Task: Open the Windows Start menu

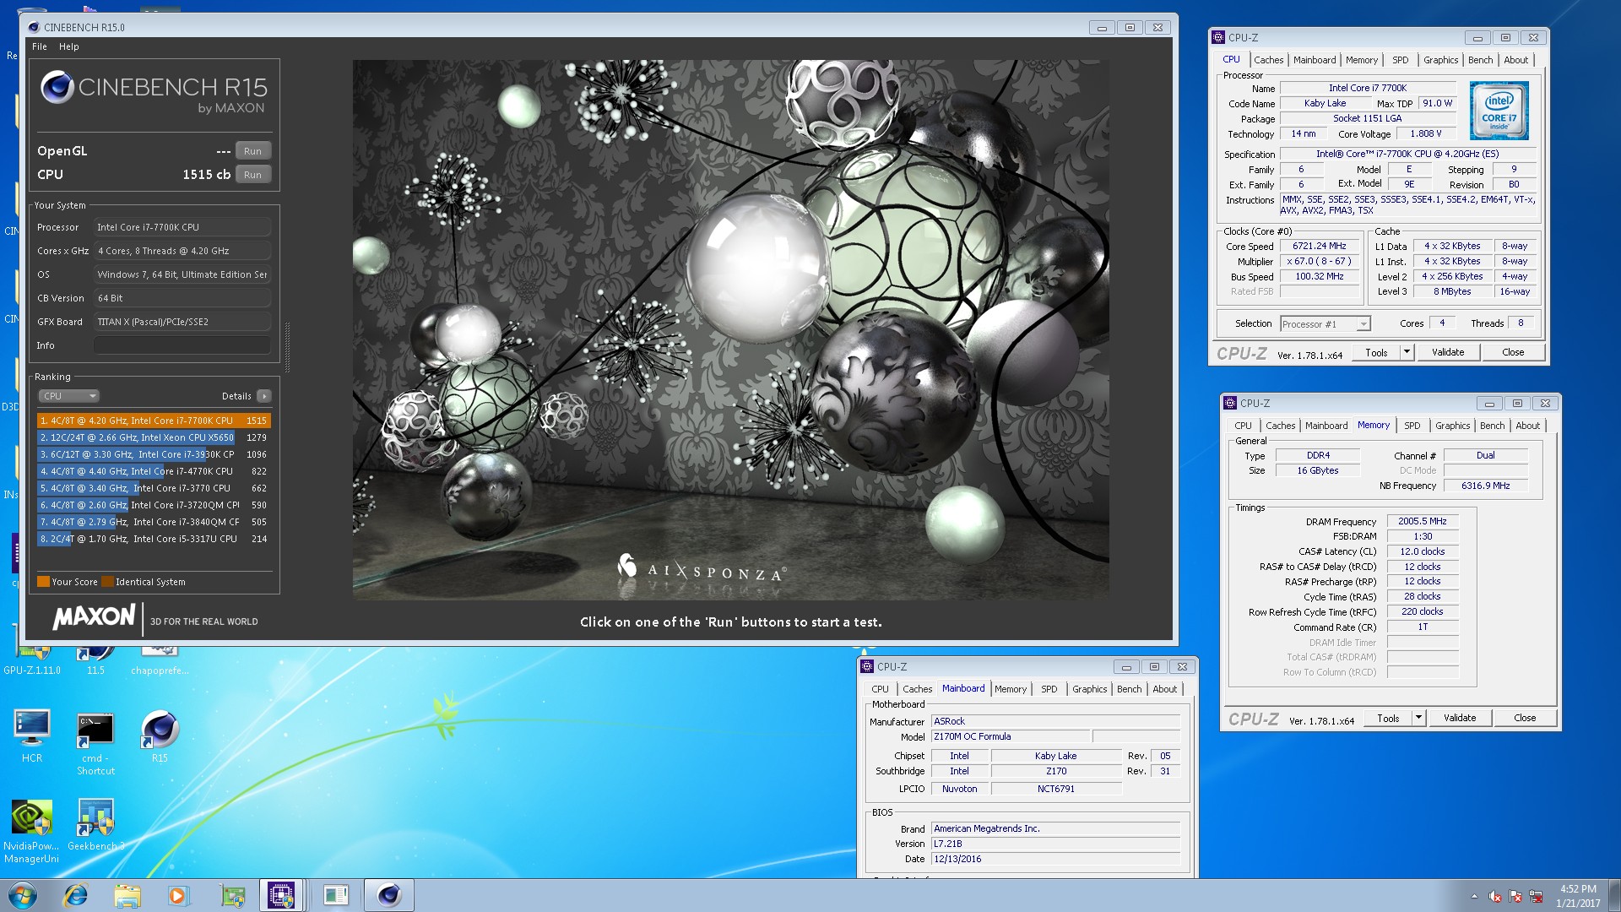Action: pos(23,895)
